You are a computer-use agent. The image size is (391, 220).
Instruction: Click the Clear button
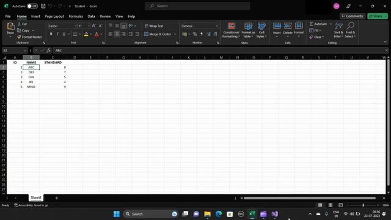click(316, 37)
